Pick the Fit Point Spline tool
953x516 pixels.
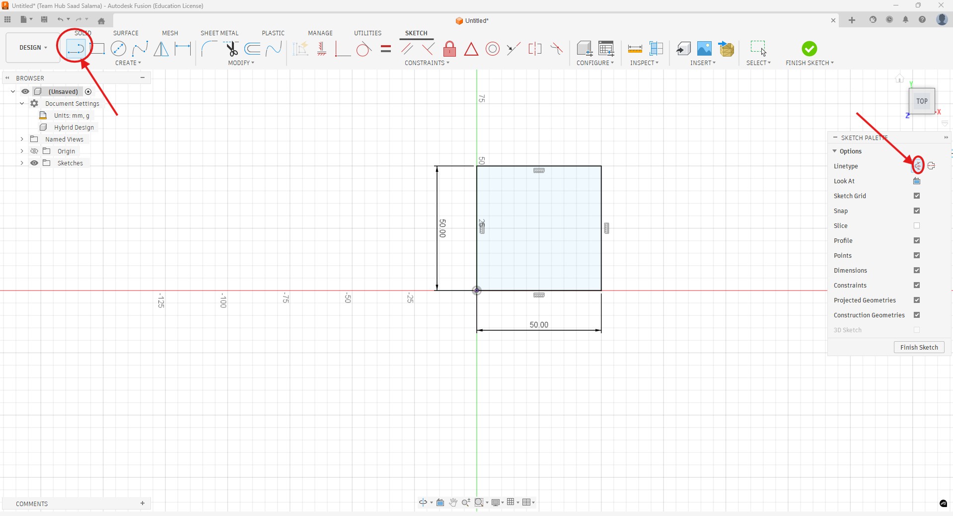[140, 48]
